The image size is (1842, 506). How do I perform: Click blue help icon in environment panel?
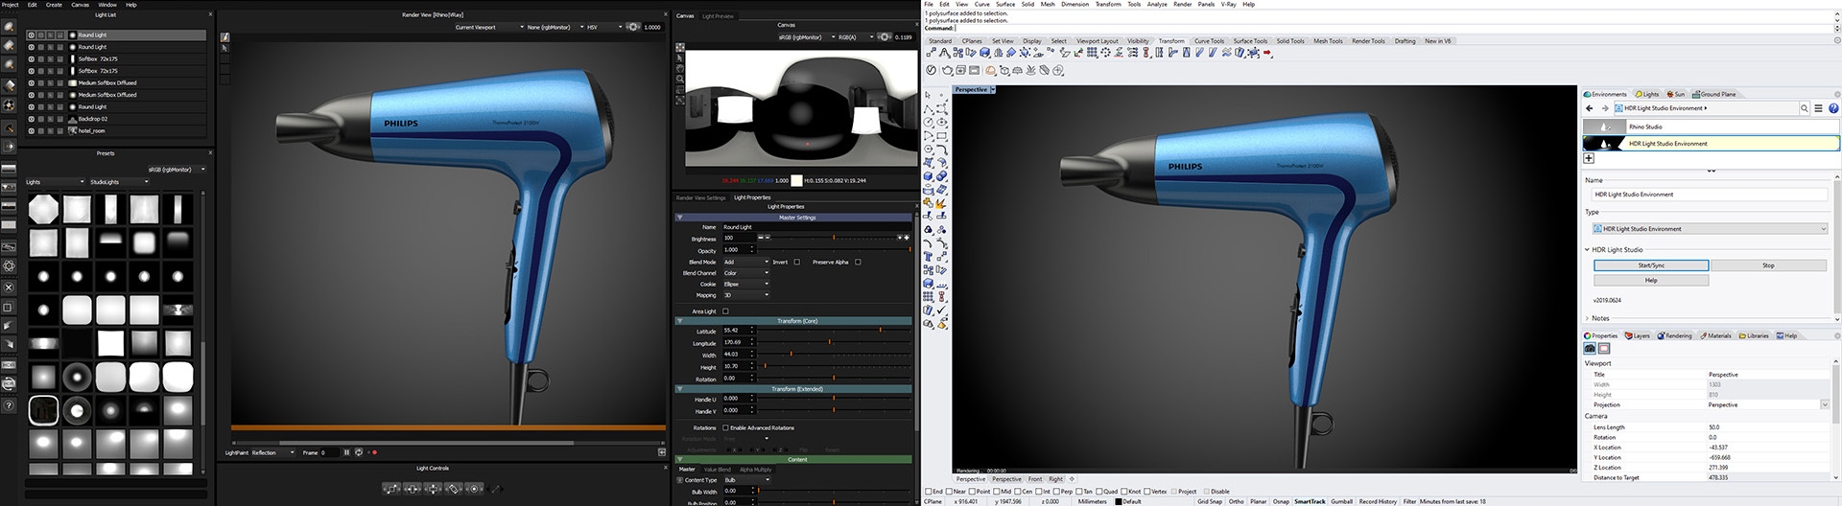pos(1833,108)
